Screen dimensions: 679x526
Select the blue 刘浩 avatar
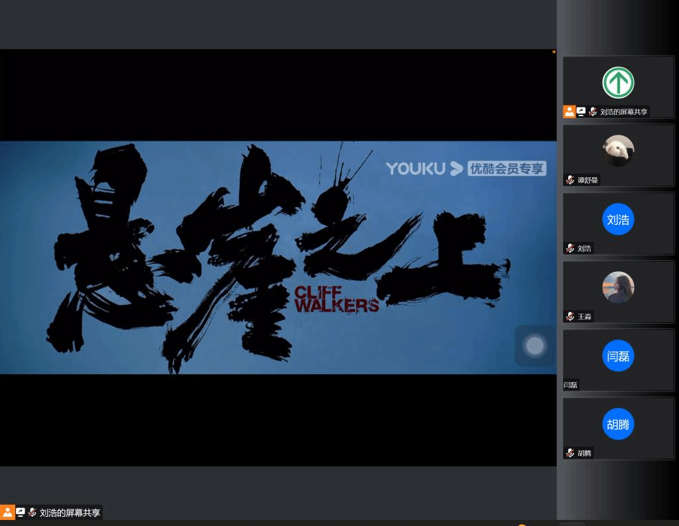pos(618,220)
